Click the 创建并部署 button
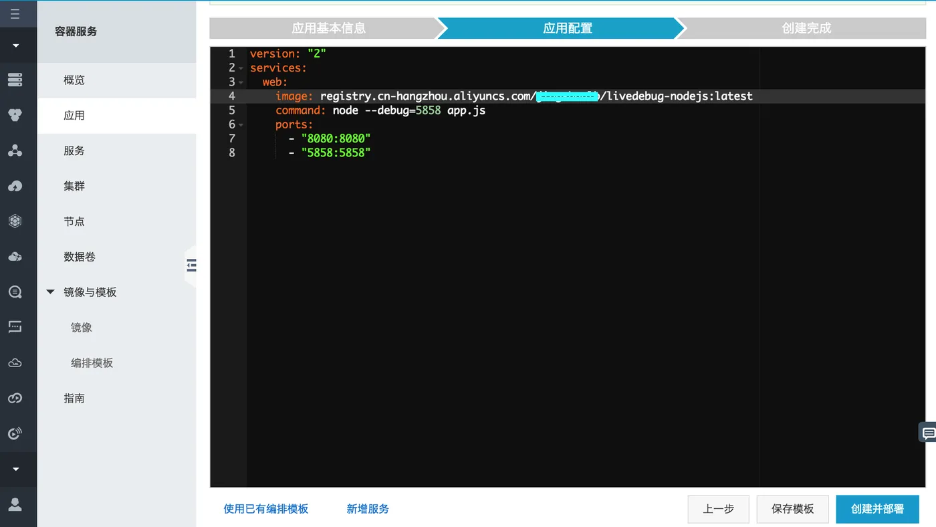 [877, 508]
